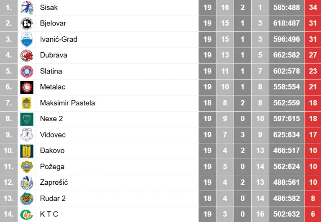The height and width of the screenshot is (222, 321).
Task: Select the Vidovec team crest
Action: pyautogui.click(x=27, y=135)
